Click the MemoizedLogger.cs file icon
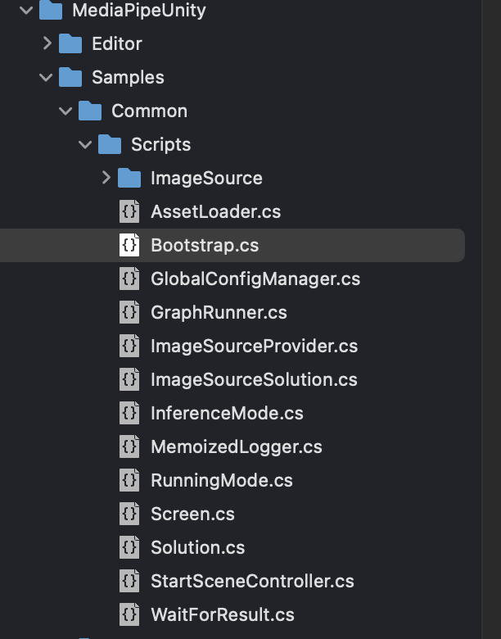501x639 pixels. pyautogui.click(x=129, y=446)
